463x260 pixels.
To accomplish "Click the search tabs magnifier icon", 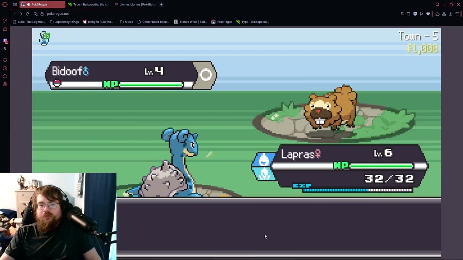I will [x=437, y=4].
